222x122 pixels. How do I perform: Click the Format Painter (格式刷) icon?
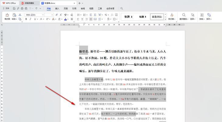pos(7,15)
